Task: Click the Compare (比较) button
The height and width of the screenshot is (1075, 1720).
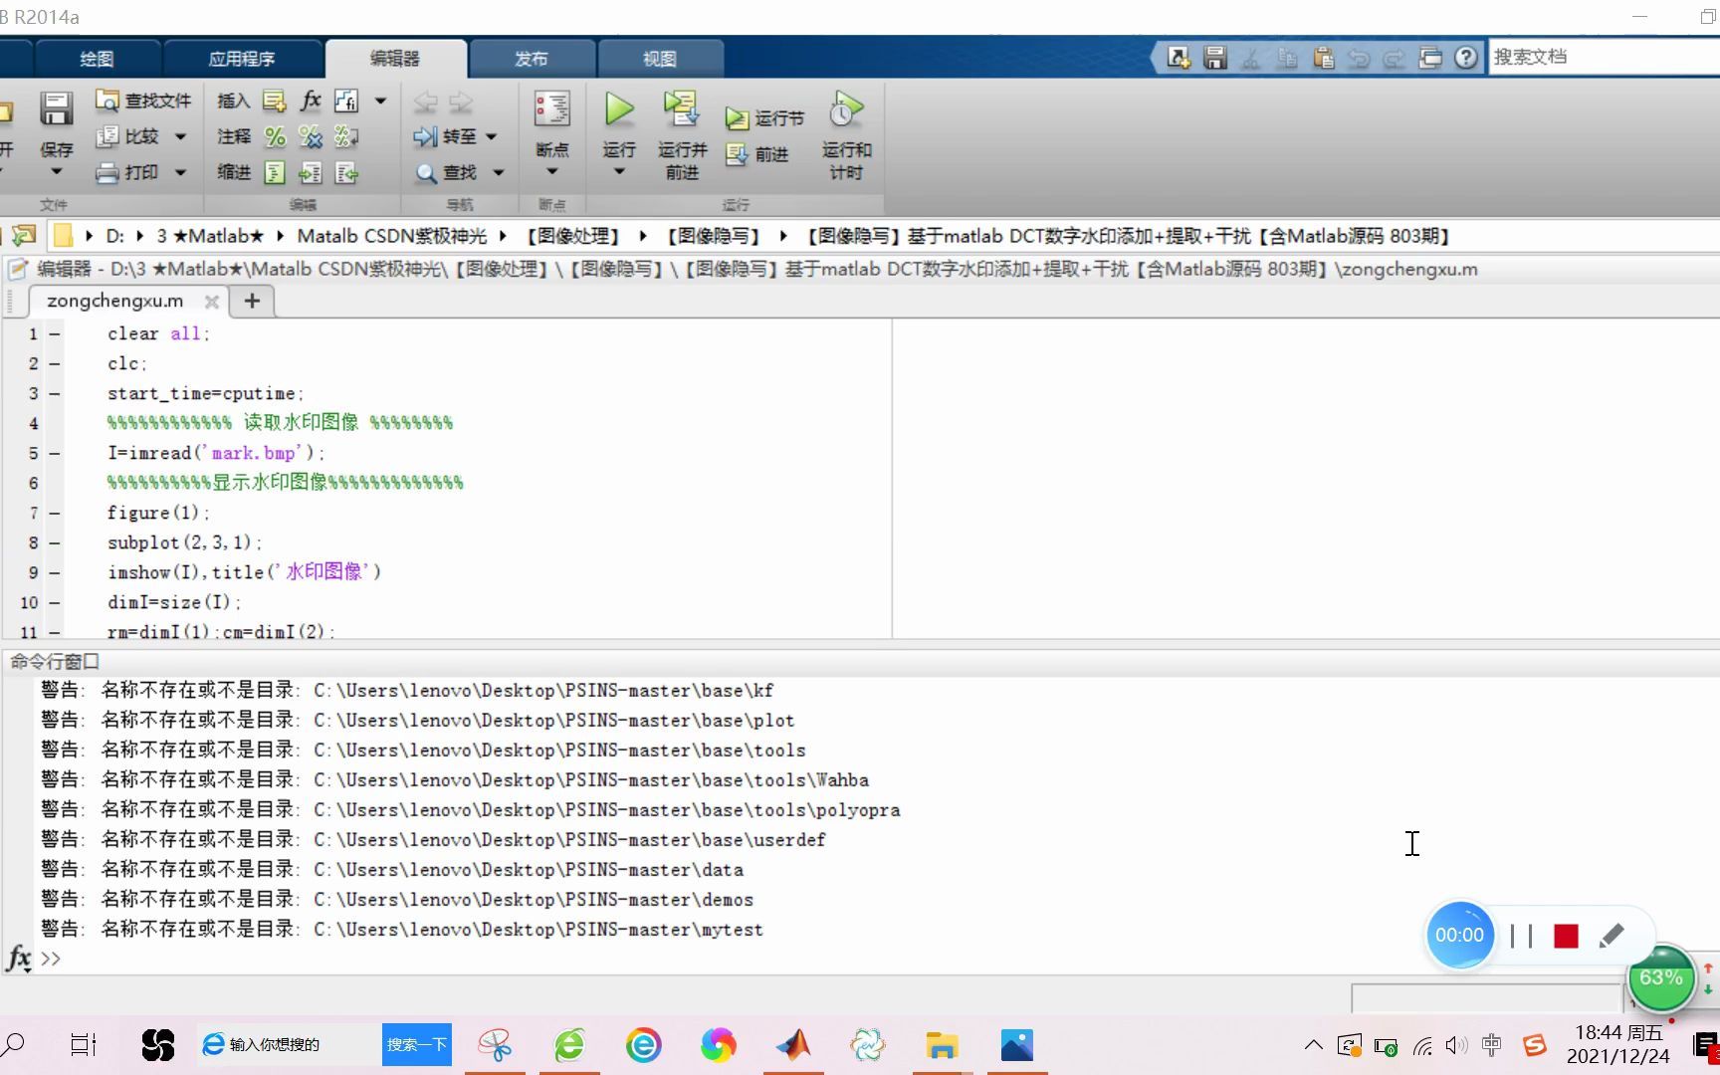Action: coord(127,136)
